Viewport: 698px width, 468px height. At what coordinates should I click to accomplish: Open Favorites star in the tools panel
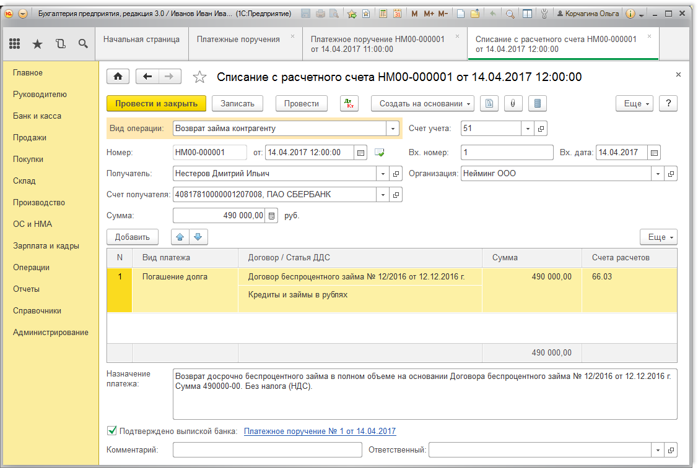37,43
